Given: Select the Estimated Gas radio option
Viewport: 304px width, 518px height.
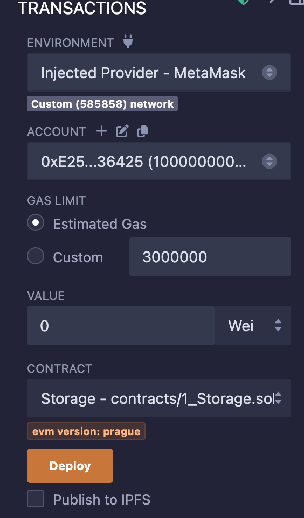Looking at the screenshot, I should 36,223.
